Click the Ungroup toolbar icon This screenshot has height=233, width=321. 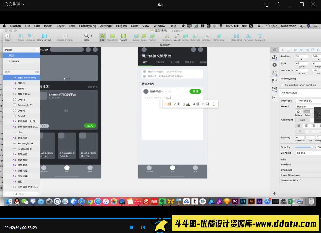tap(30, 37)
